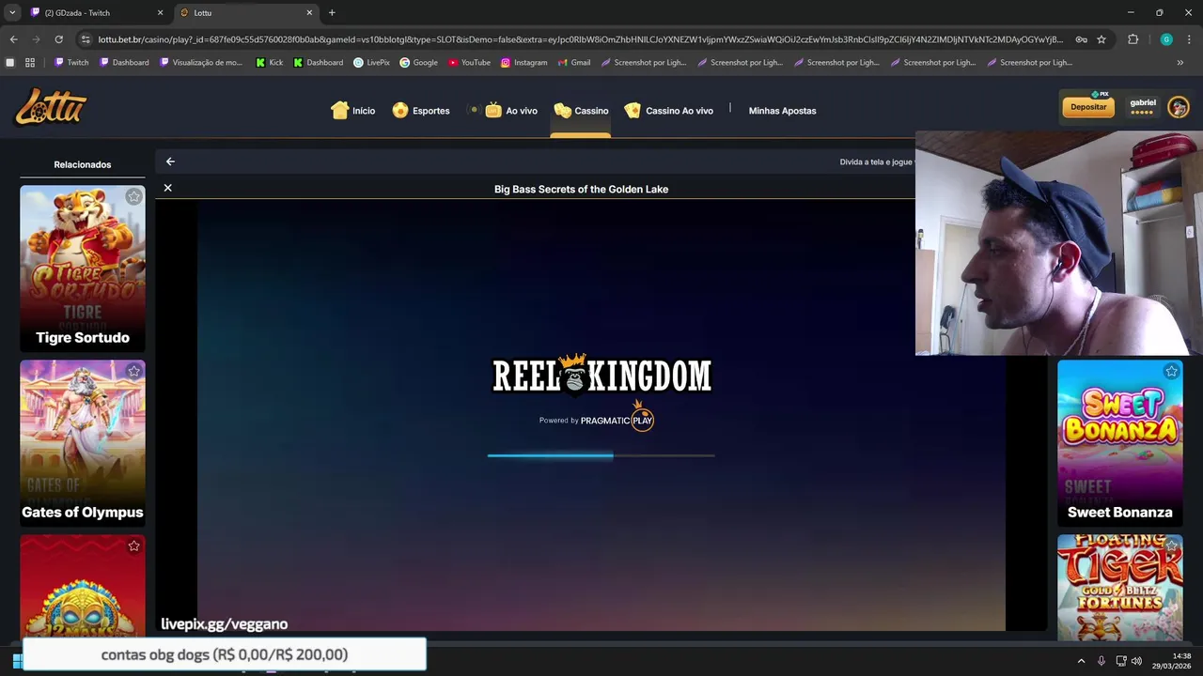
Task: Click the game loading progress bar
Action: [601, 455]
